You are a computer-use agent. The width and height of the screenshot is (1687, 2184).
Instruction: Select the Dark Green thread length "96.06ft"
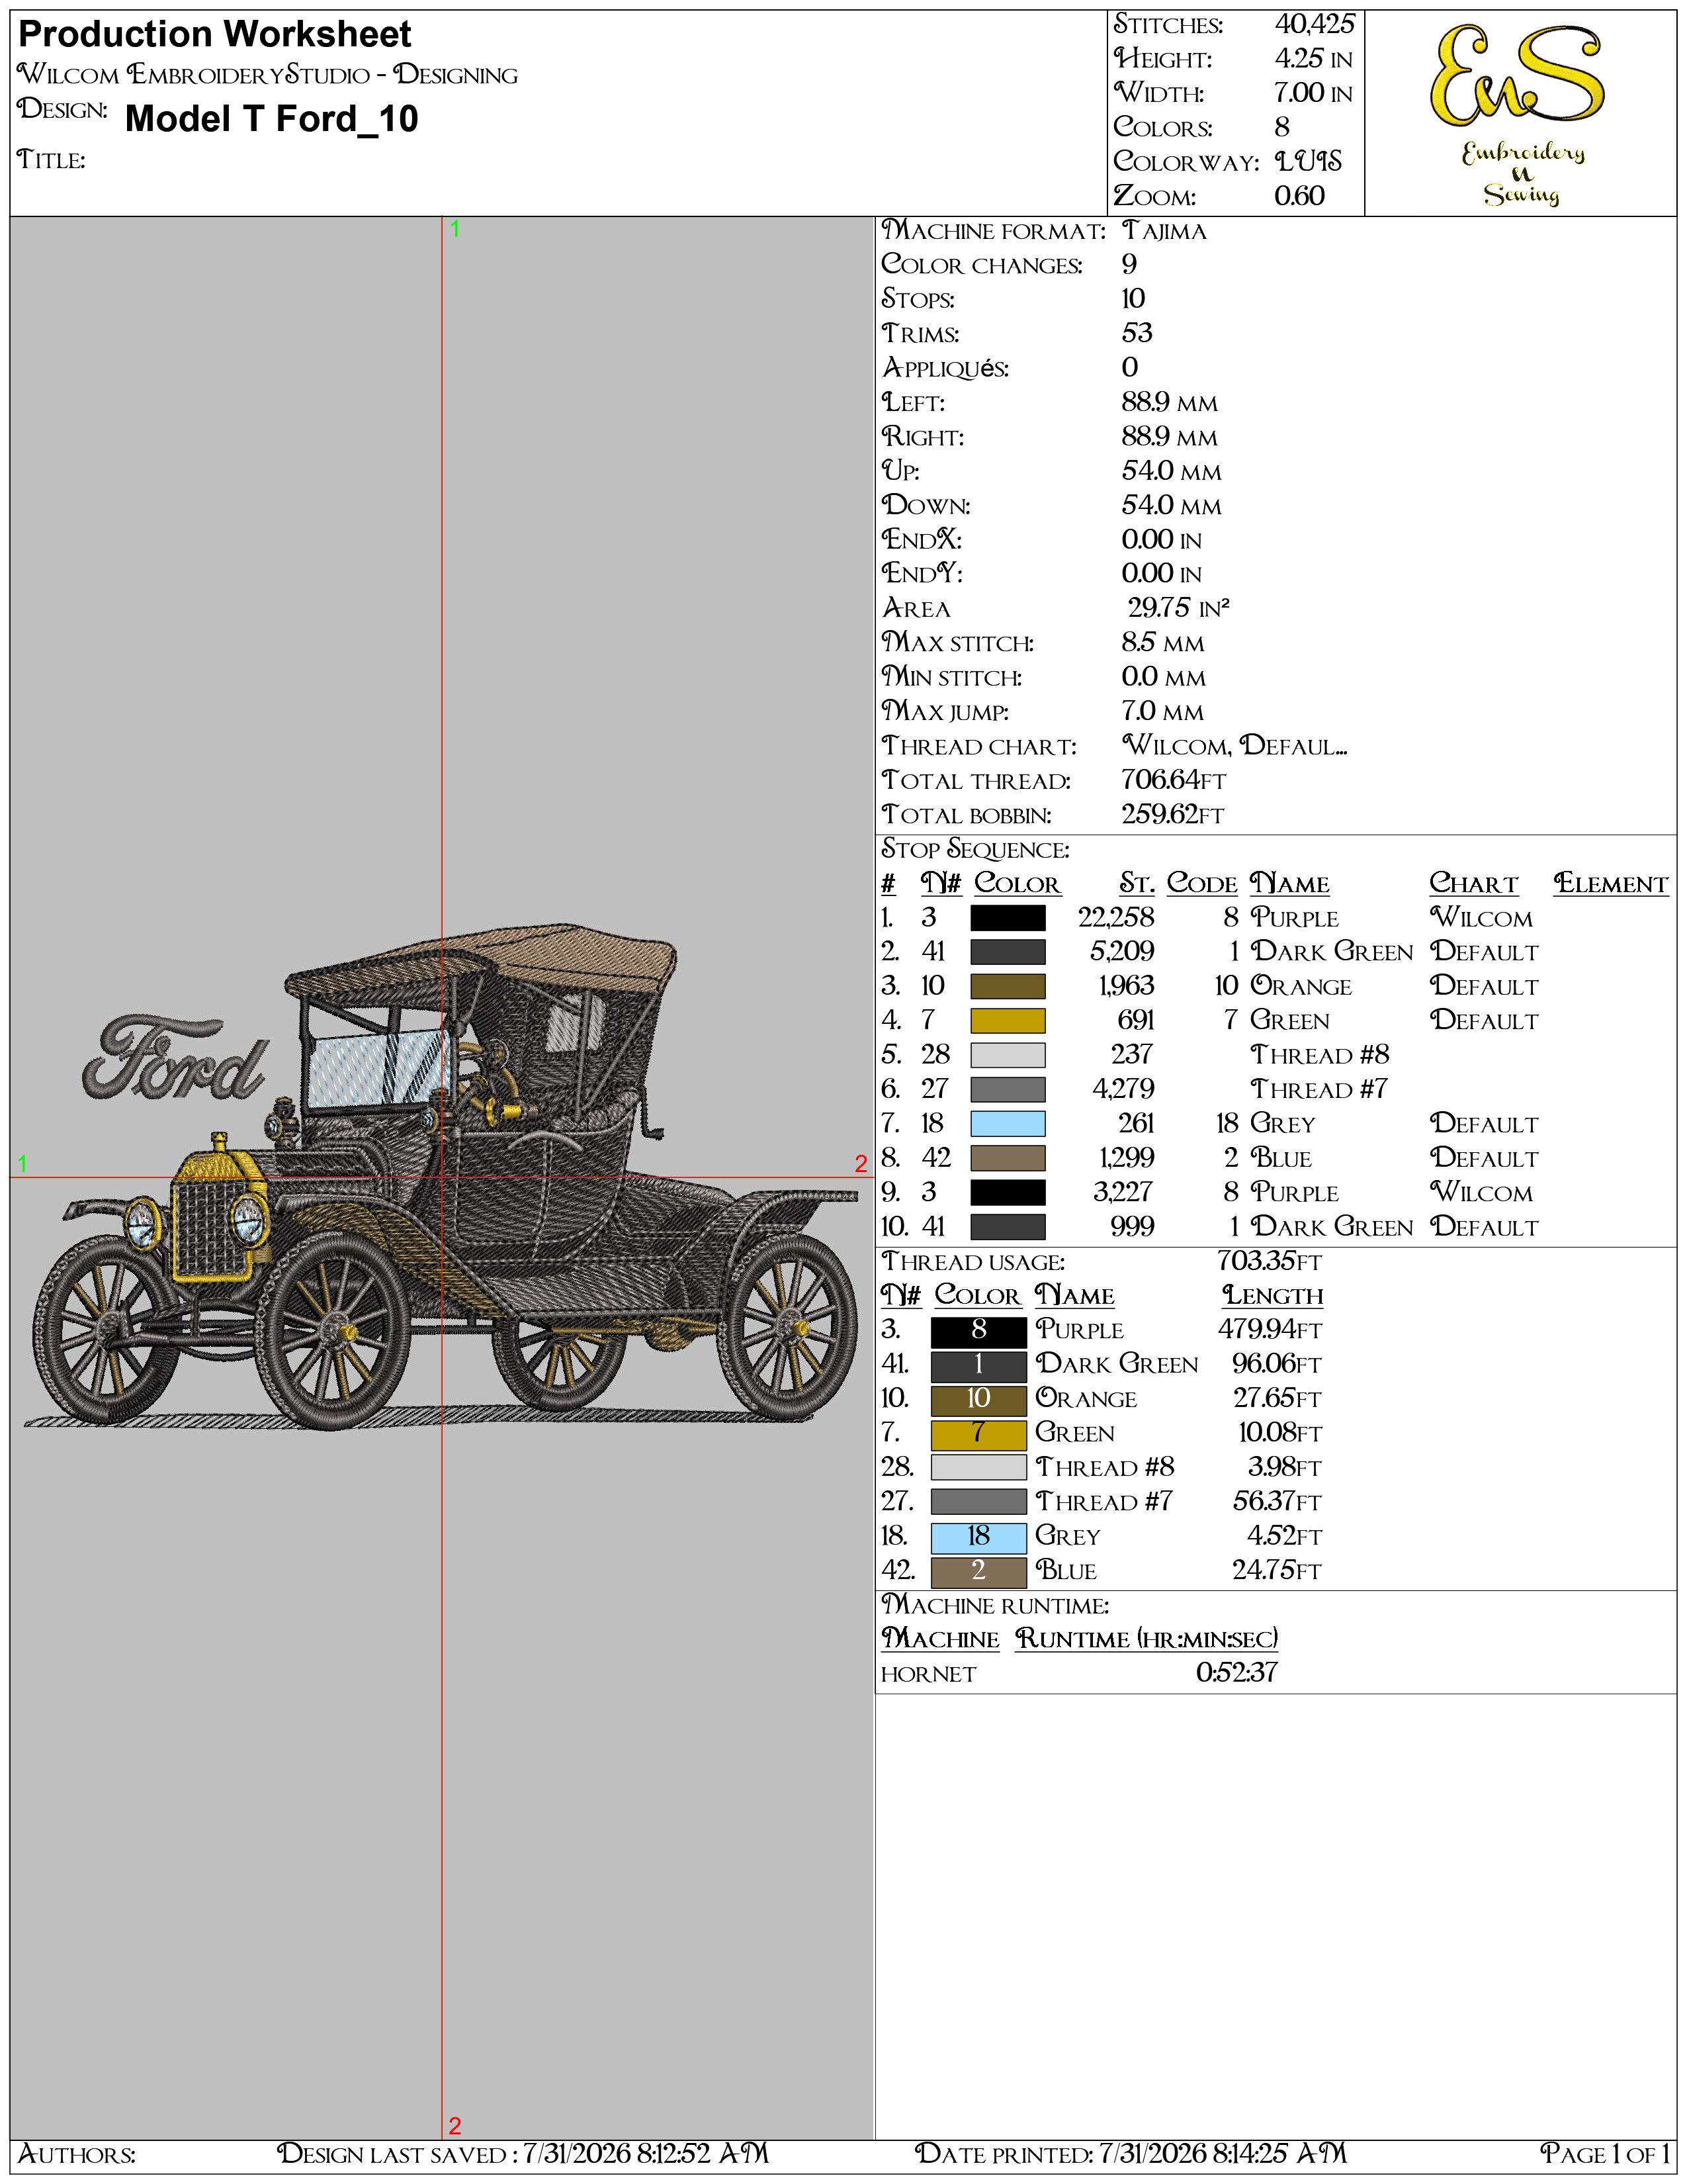click(x=1276, y=1364)
